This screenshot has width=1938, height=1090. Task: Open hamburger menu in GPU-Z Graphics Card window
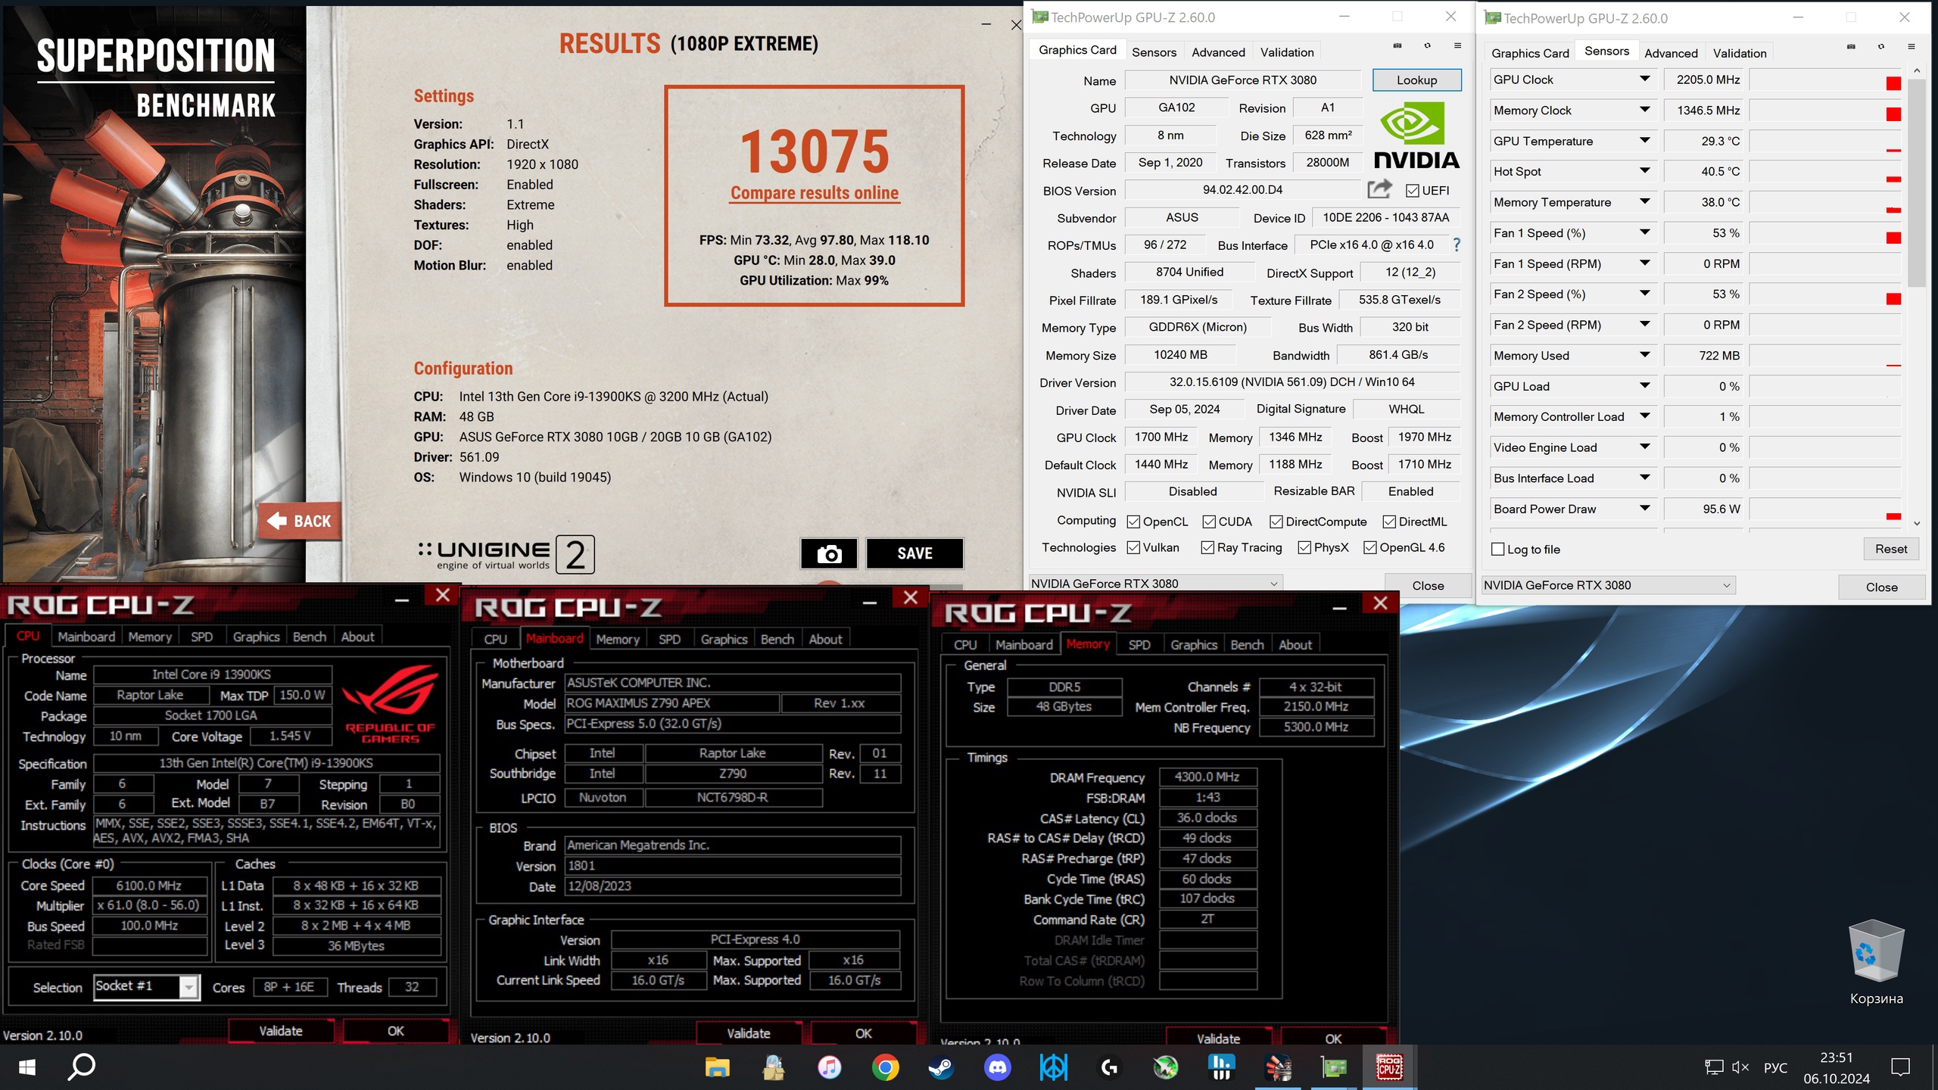[1457, 45]
